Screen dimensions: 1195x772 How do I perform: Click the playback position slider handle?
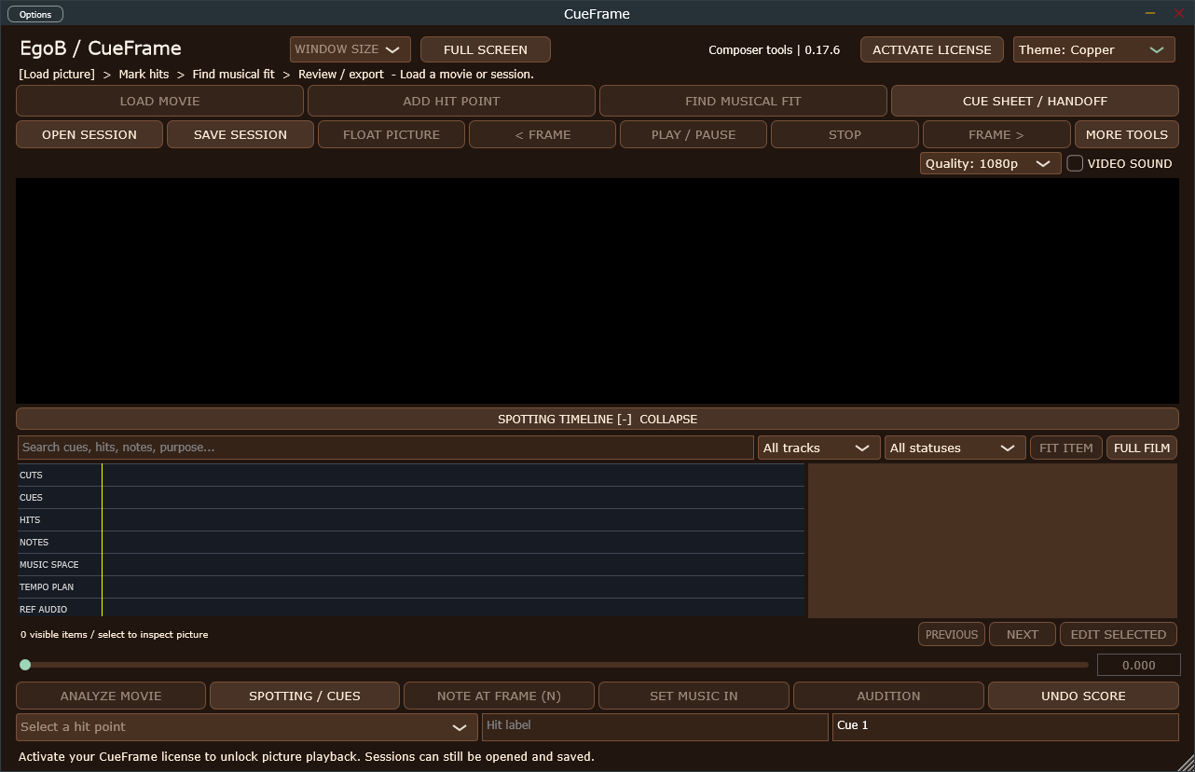point(25,665)
